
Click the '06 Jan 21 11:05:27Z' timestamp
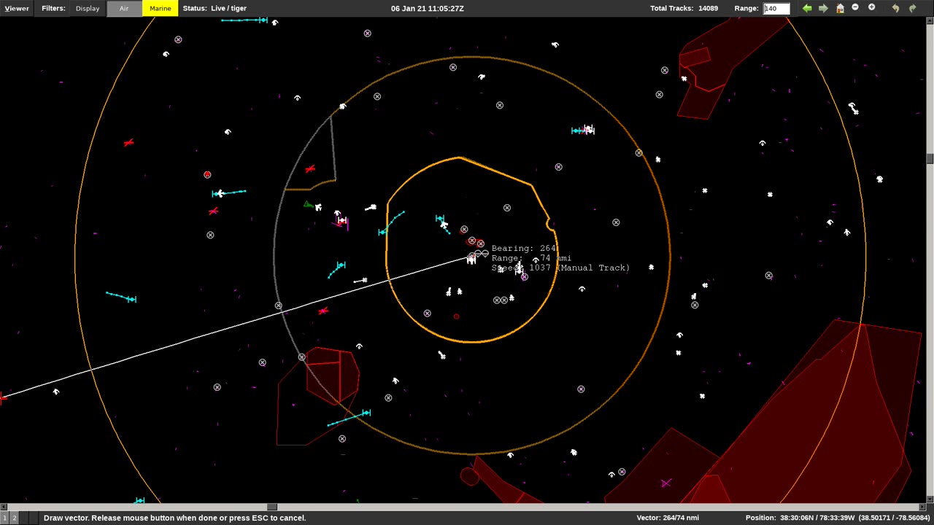[428, 8]
